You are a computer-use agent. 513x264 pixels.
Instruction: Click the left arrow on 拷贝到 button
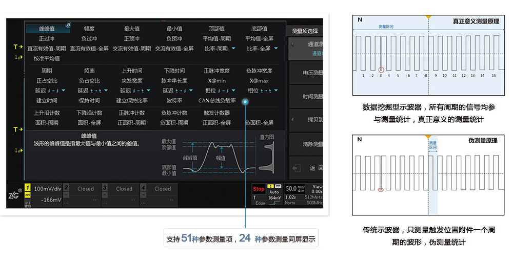click(292, 119)
